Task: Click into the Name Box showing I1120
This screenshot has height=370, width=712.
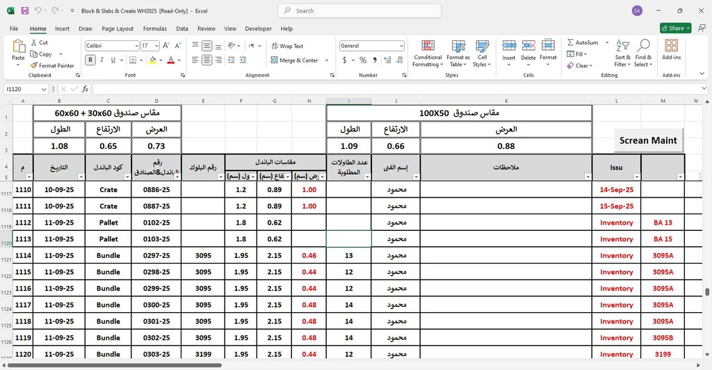Action: (23, 89)
